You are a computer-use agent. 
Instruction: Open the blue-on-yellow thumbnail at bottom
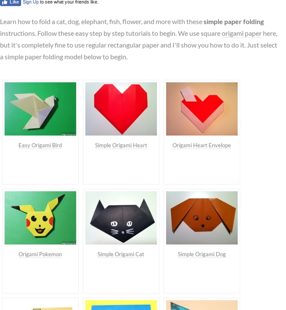click(121, 305)
